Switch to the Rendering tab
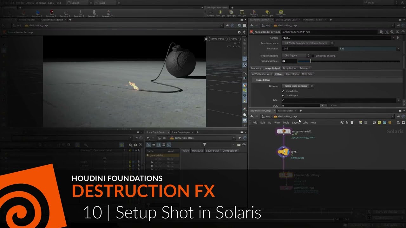The width and height of the screenshot is (406, 228). pos(256,68)
